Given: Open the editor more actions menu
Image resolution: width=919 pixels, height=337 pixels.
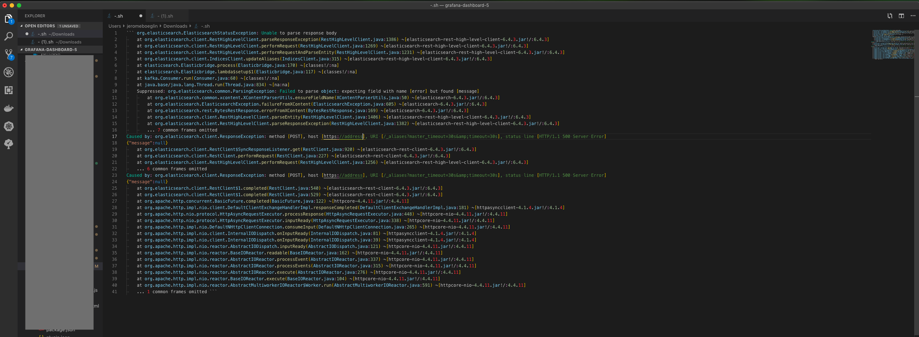Looking at the screenshot, I should click(913, 16).
